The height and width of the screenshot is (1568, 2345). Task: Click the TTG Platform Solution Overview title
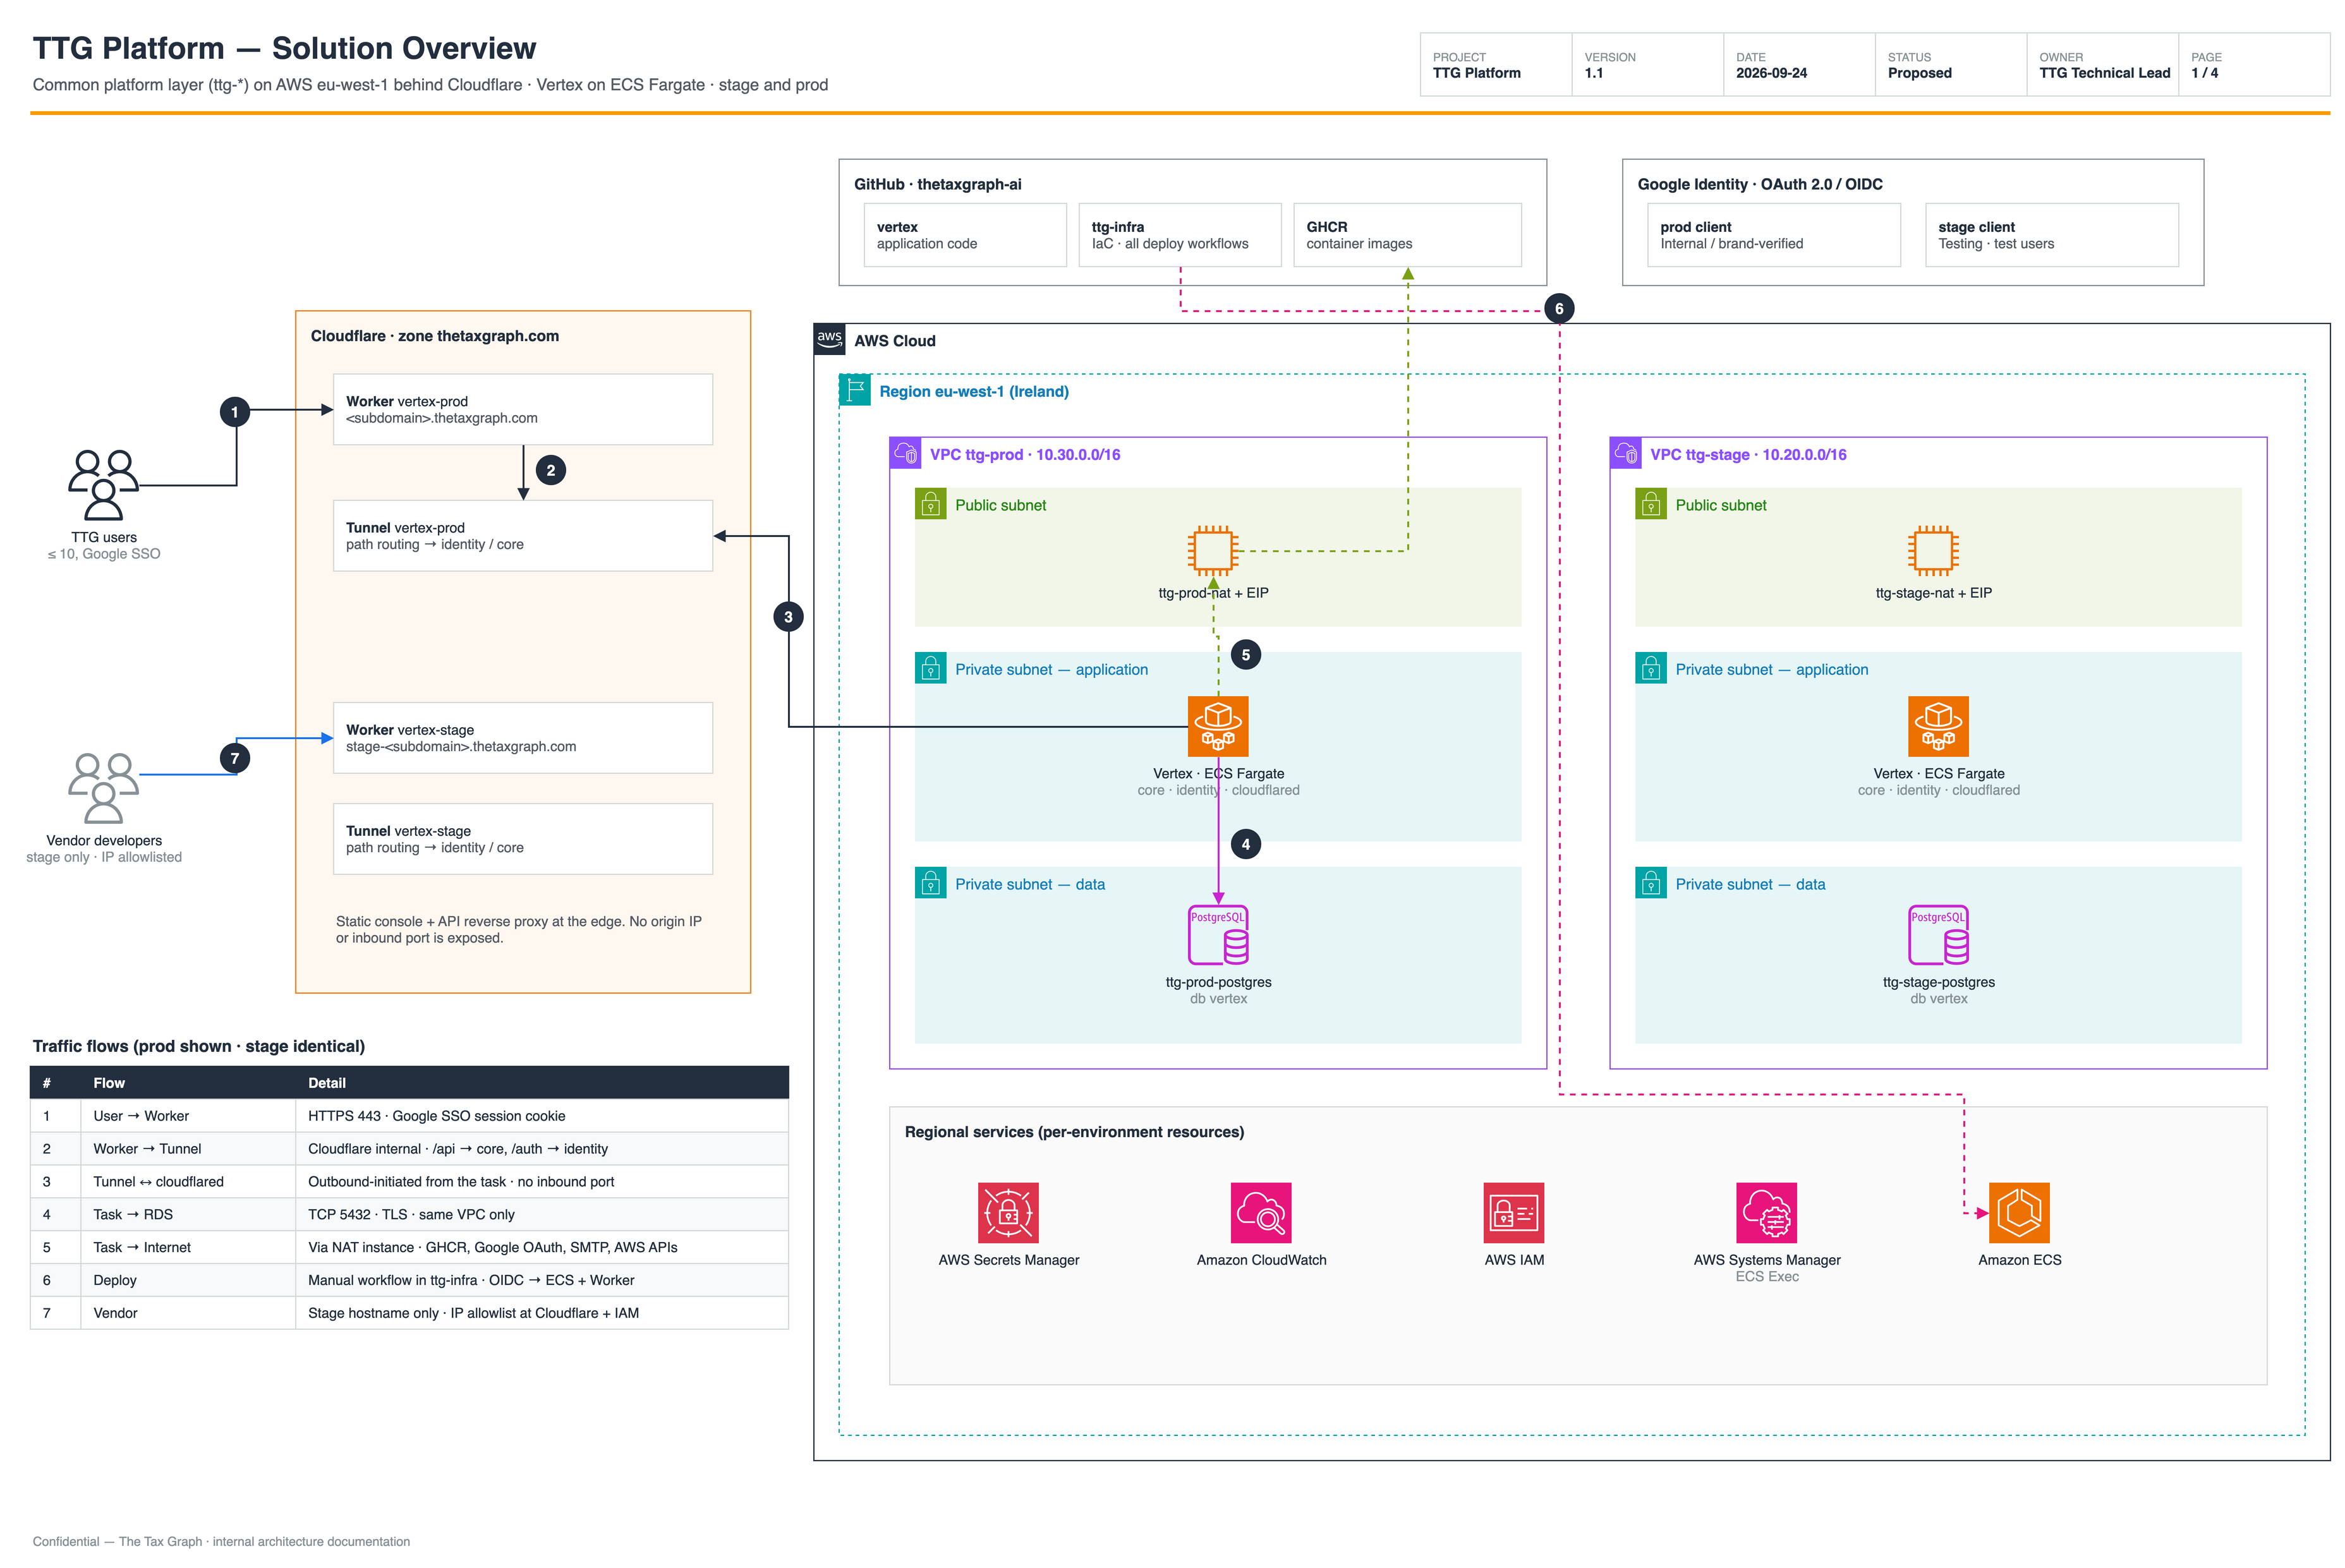click(284, 48)
